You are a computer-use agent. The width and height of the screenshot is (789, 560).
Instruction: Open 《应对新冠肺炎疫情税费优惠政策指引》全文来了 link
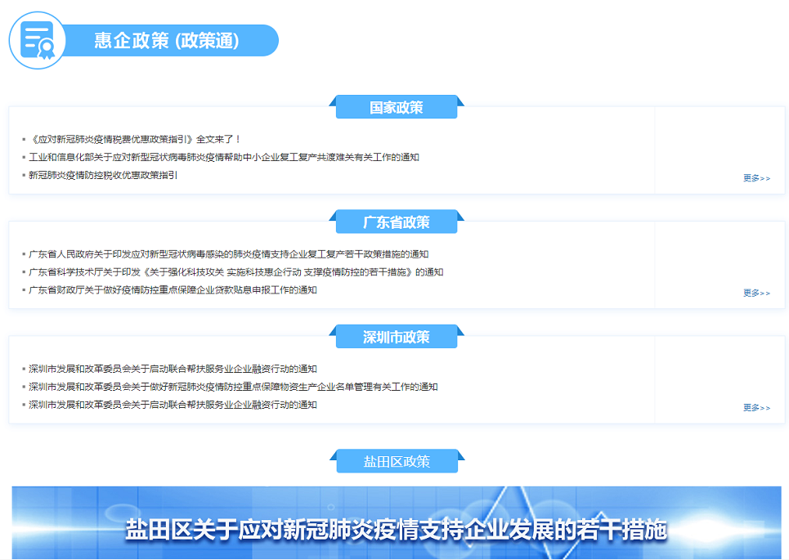point(135,140)
